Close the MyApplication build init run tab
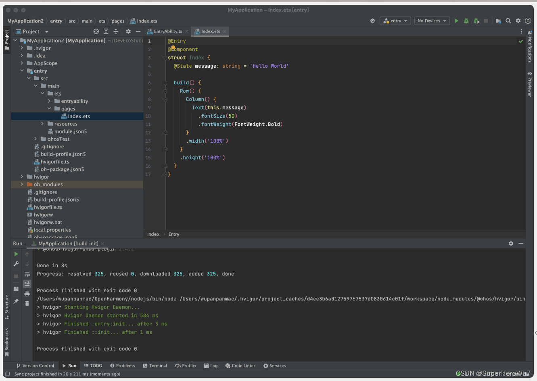 point(102,244)
